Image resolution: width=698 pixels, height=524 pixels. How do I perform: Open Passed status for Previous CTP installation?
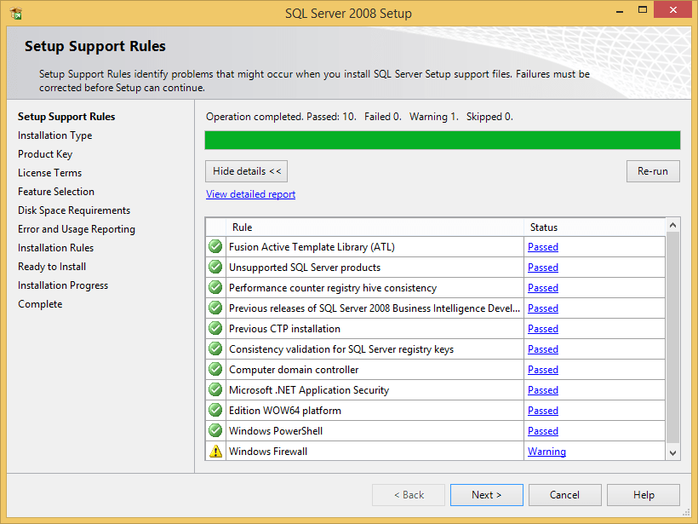coord(542,329)
